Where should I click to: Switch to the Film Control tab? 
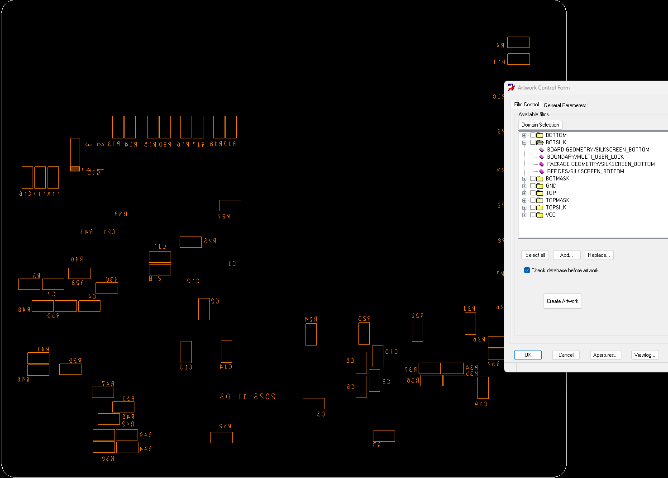click(526, 104)
